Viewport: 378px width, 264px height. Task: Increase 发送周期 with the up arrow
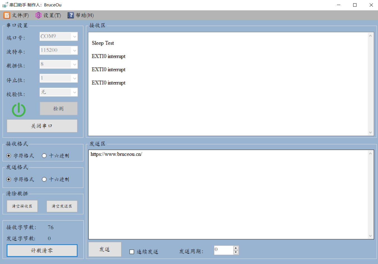pos(236,248)
